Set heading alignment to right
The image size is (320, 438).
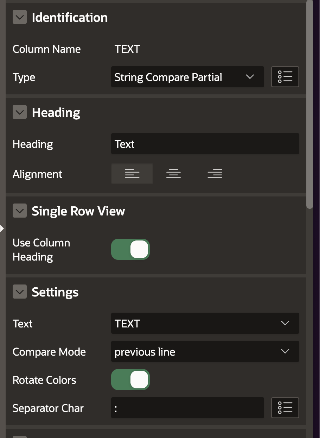(215, 174)
